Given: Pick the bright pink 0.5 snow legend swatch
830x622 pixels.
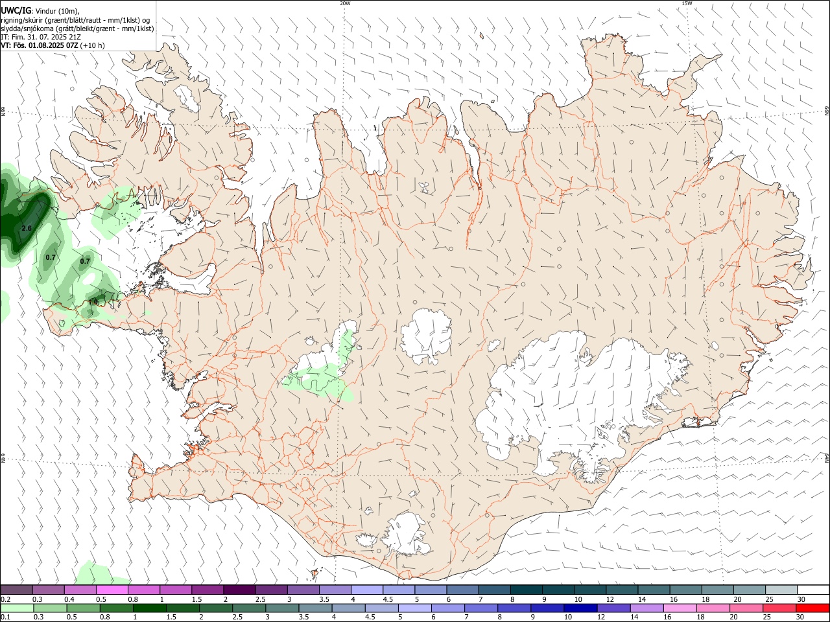Looking at the screenshot, I should click(112, 590).
